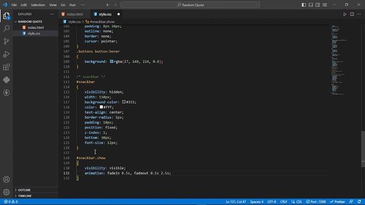Show more menu items ellipsis
Screen dimensions: 365x205
[83, 5]
